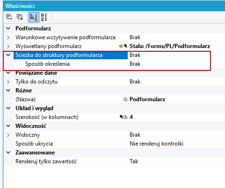Select the (Nazwa) property label
The height and width of the screenshot is (188, 225).
click(25, 99)
